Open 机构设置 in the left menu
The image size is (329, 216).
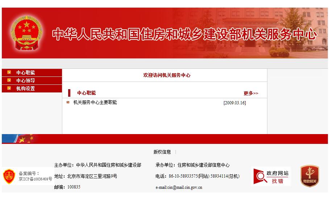(x=26, y=88)
